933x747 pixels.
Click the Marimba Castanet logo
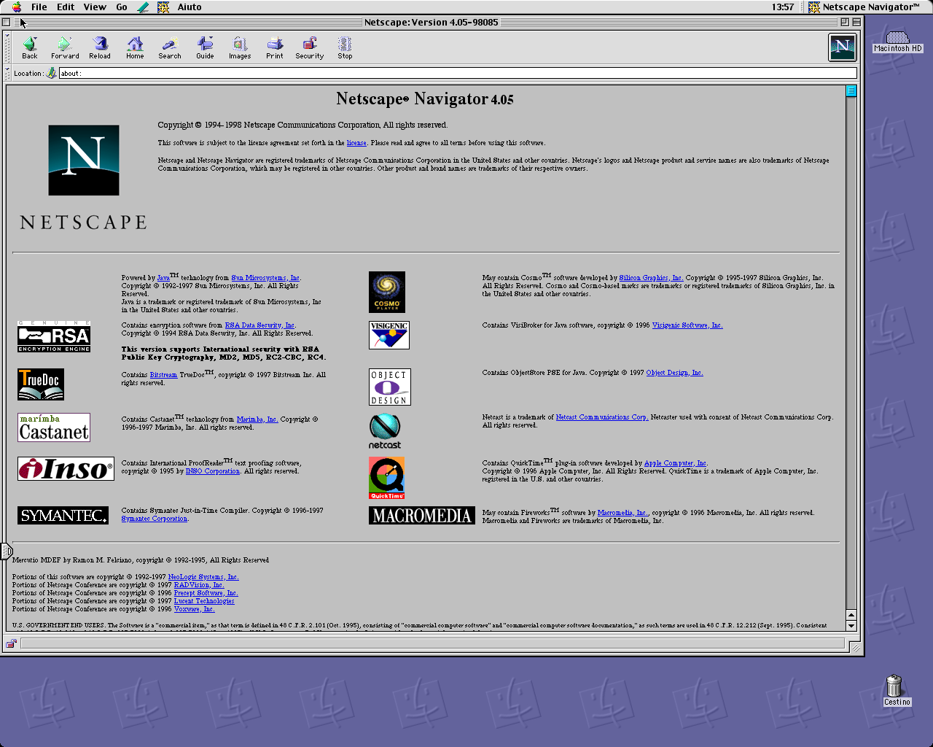pyautogui.click(x=54, y=427)
